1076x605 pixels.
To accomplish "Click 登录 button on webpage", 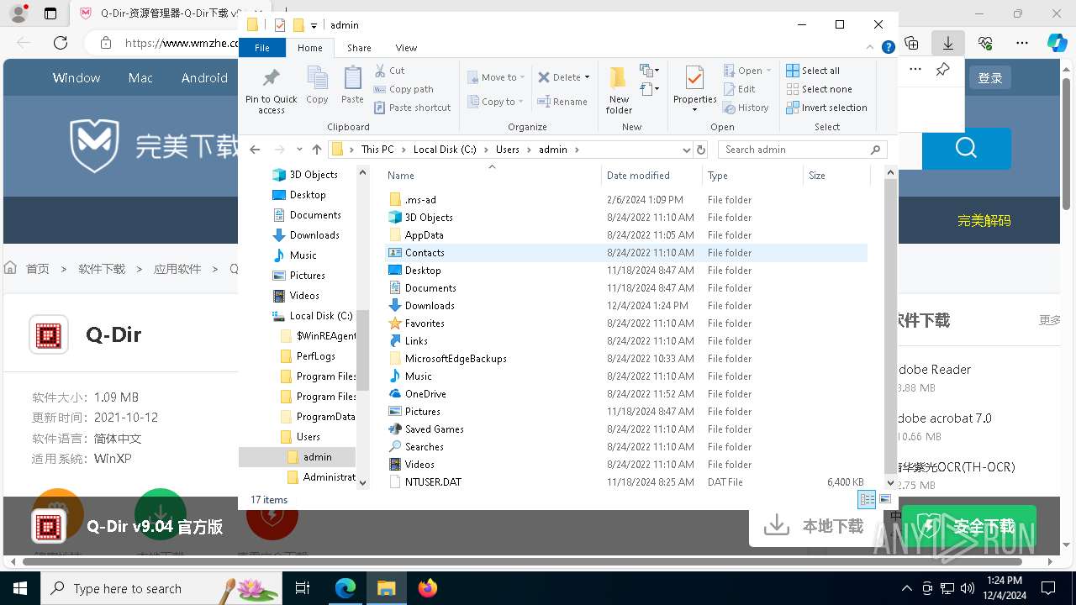I will point(990,77).
